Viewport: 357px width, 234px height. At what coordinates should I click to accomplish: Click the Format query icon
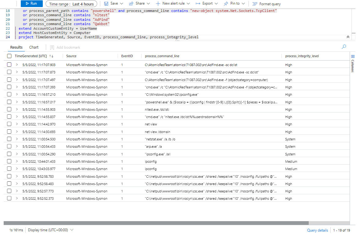(x=255, y=4)
